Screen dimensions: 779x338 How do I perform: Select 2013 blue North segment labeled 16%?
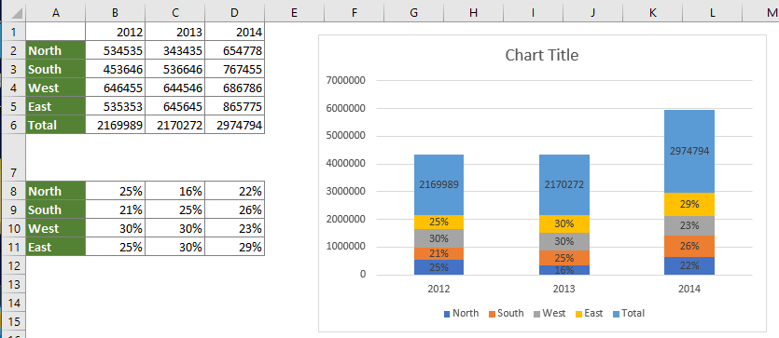(x=563, y=270)
